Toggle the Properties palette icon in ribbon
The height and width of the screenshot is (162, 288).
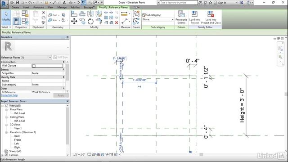pos(17,21)
